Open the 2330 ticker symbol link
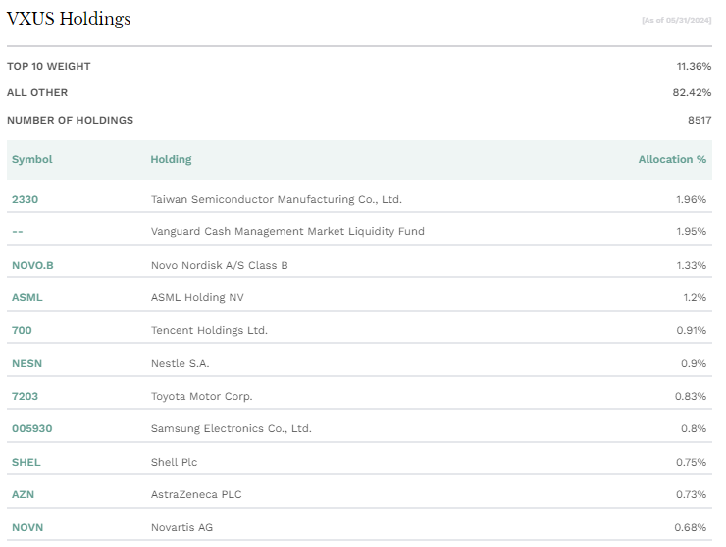This screenshot has width=726, height=547. coord(25,199)
